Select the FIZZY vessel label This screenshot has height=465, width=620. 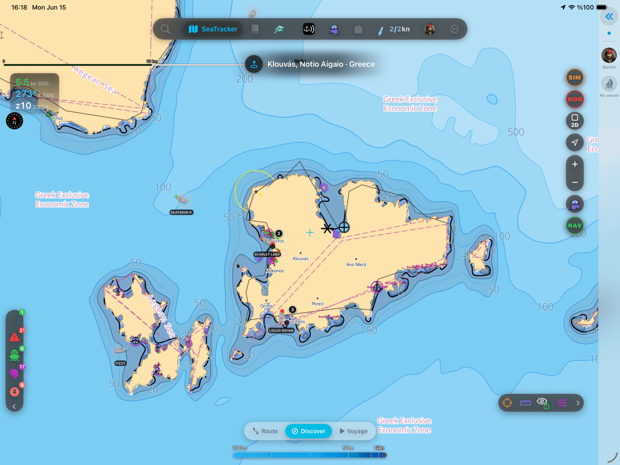(x=120, y=363)
